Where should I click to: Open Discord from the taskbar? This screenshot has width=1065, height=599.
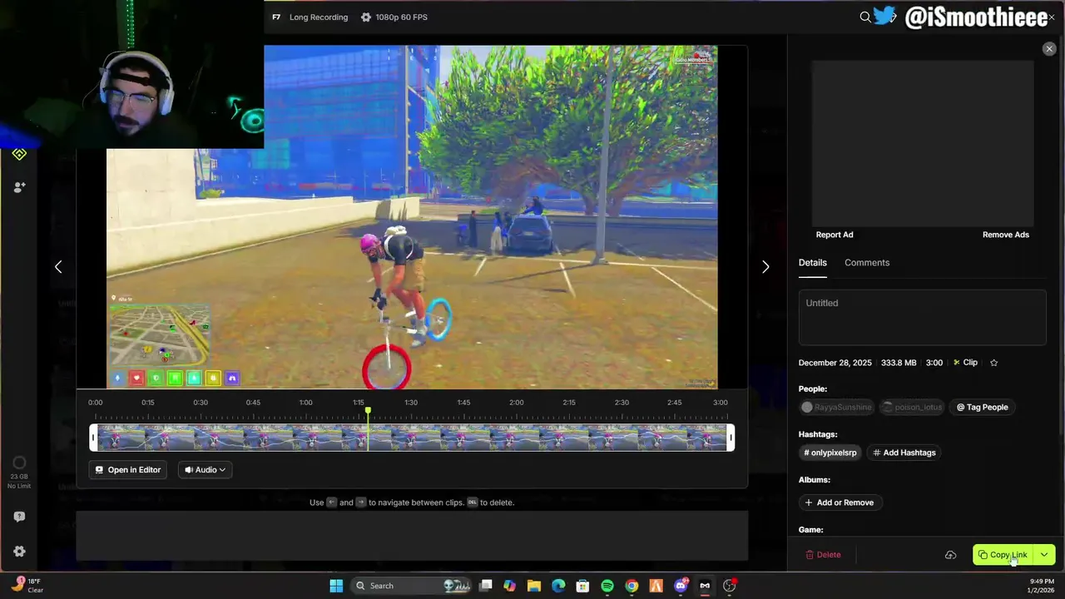[x=681, y=586]
